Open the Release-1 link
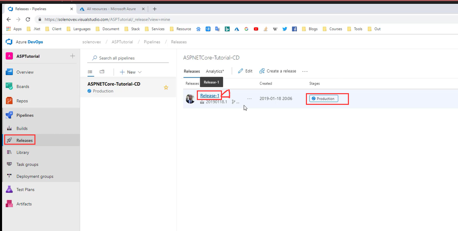Viewport: 458px width, 231px height. pos(210,96)
